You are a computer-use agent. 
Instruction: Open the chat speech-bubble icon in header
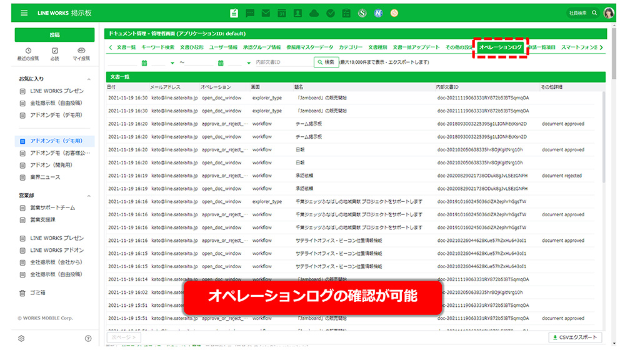250,13
